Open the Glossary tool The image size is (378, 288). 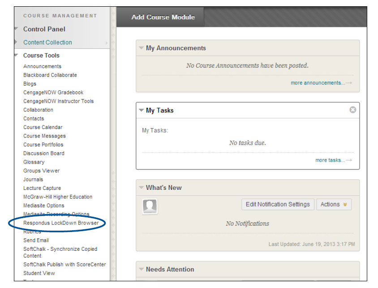point(34,162)
